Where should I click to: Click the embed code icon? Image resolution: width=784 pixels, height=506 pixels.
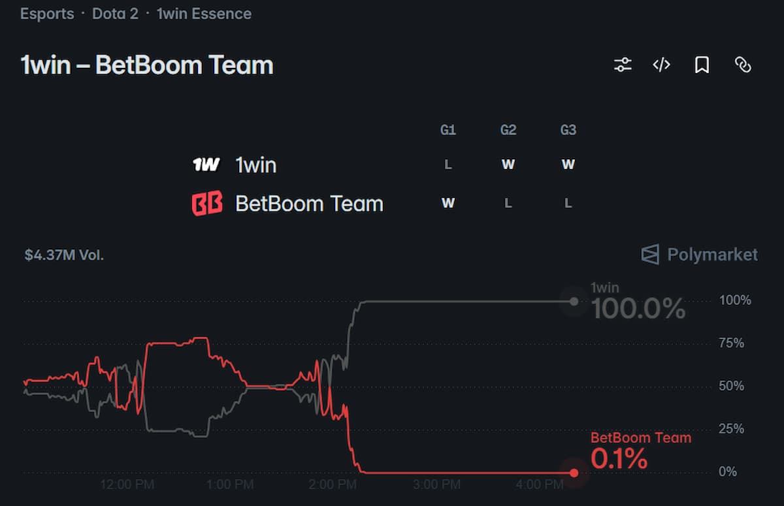coord(662,65)
